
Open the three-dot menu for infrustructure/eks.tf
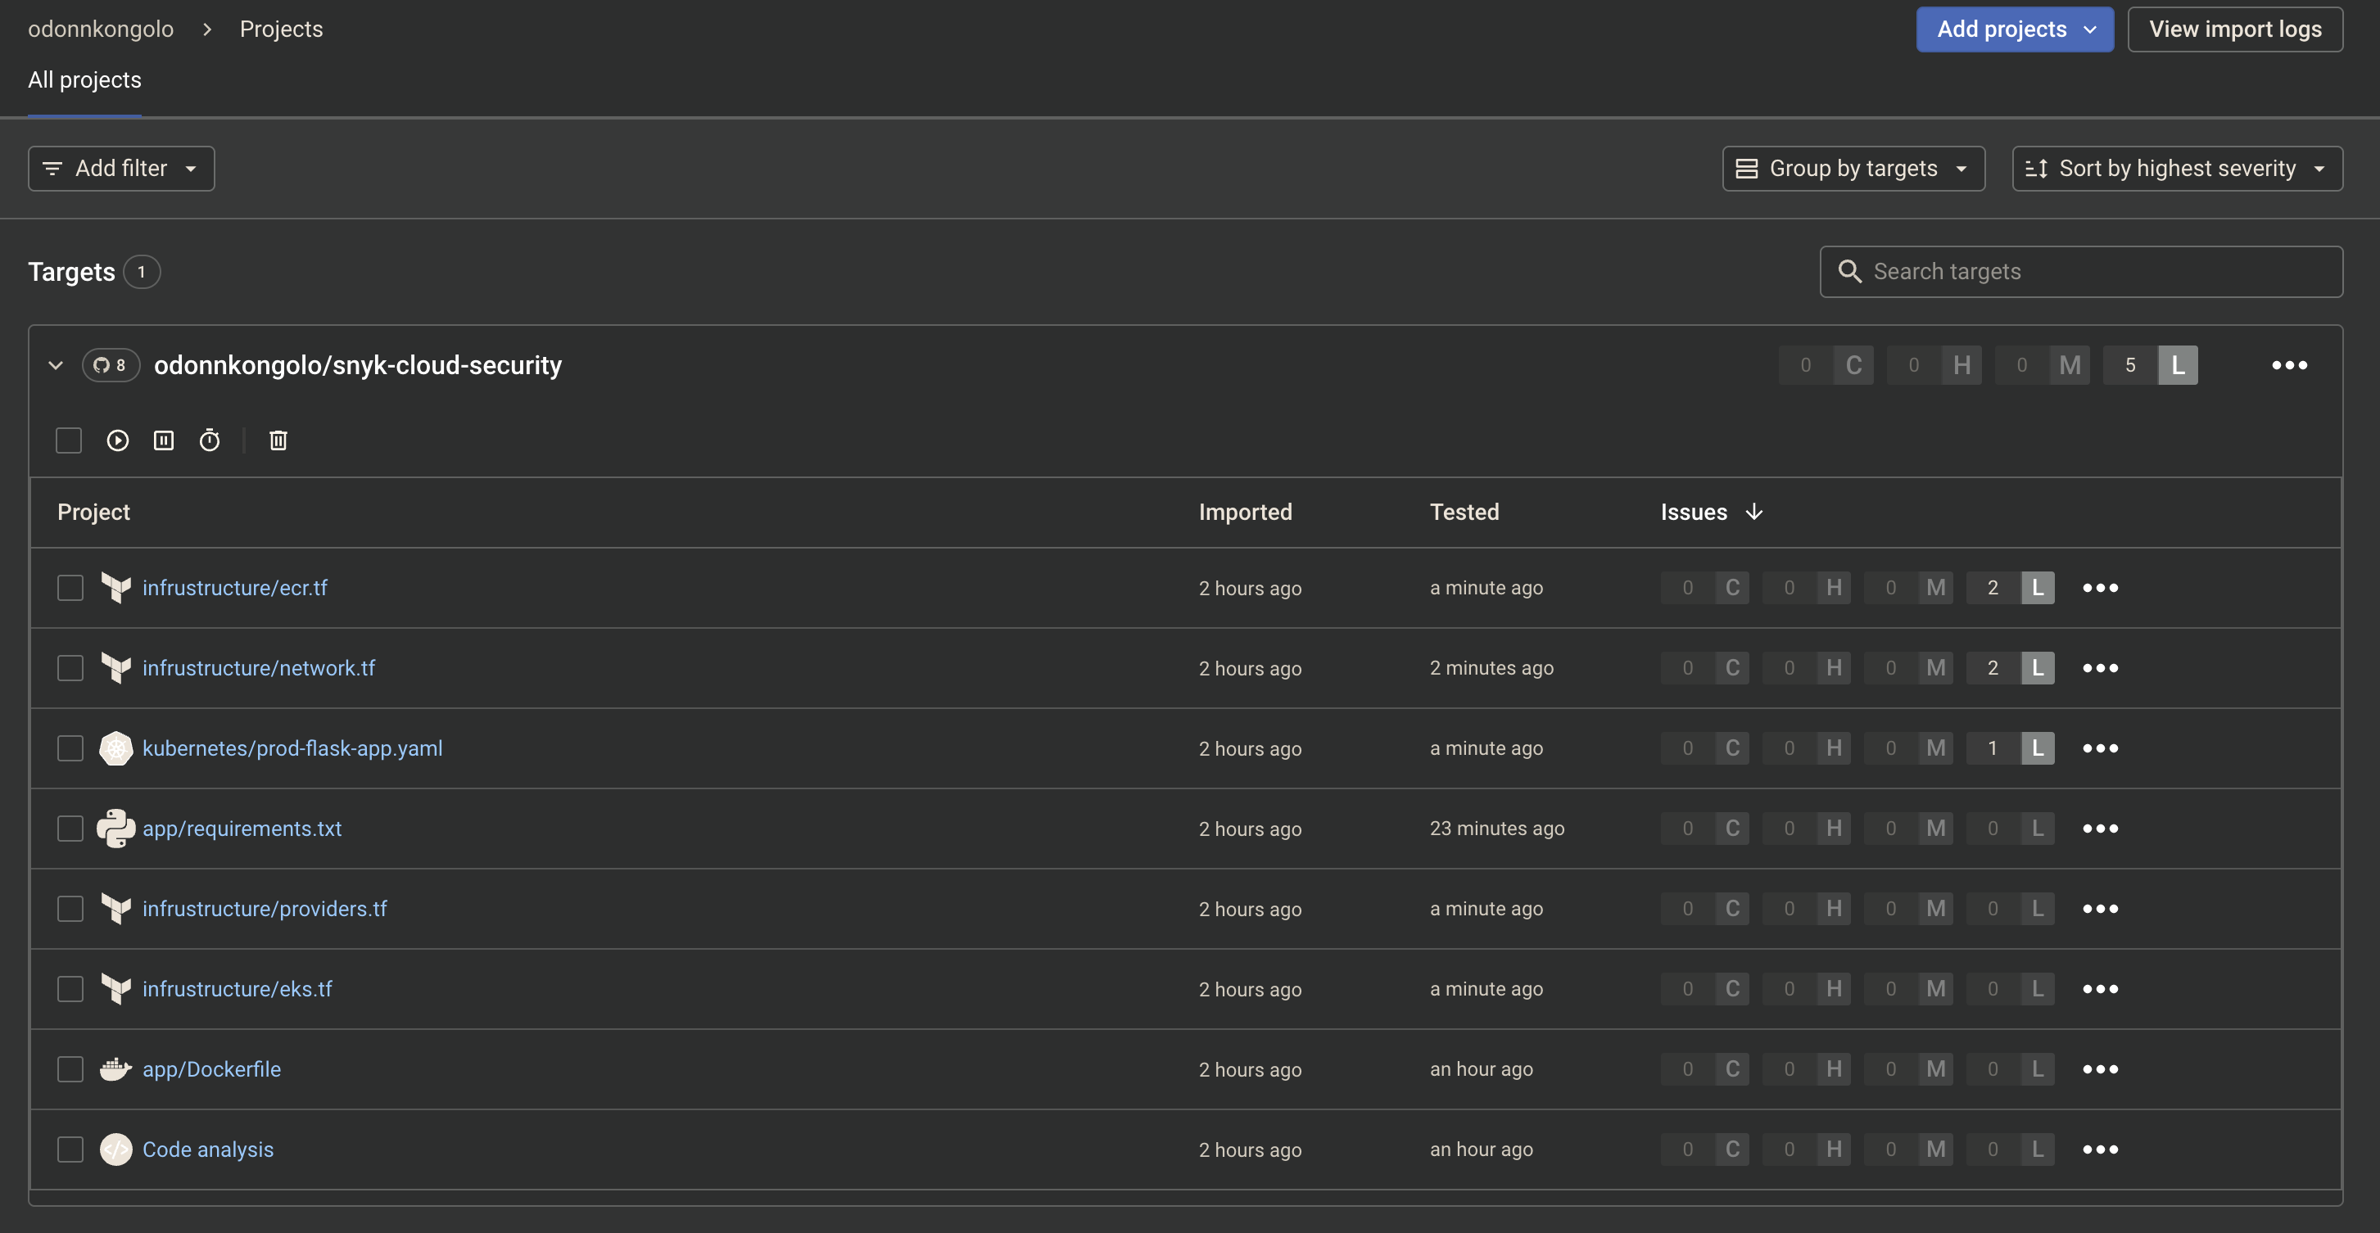(2100, 989)
